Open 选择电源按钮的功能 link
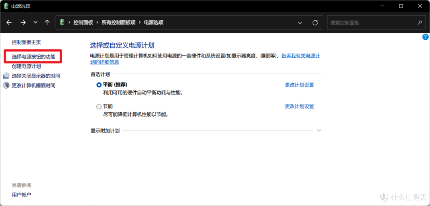The height and width of the screenshot is (206, 430). click(33, 57)
